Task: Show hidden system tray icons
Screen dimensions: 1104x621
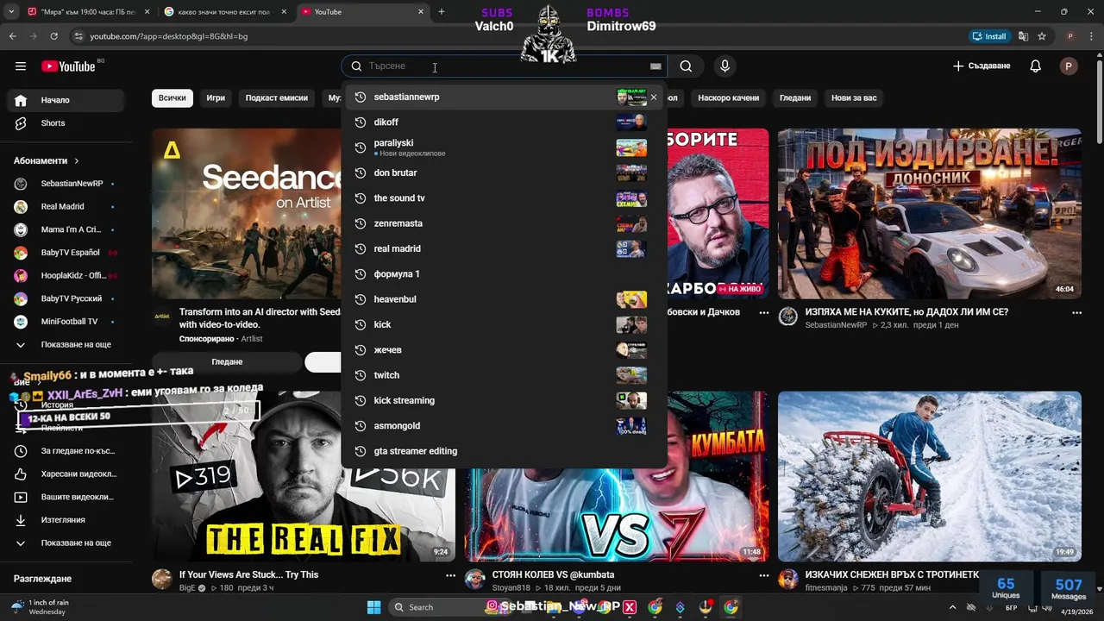Action: click(x=952, y=607)
